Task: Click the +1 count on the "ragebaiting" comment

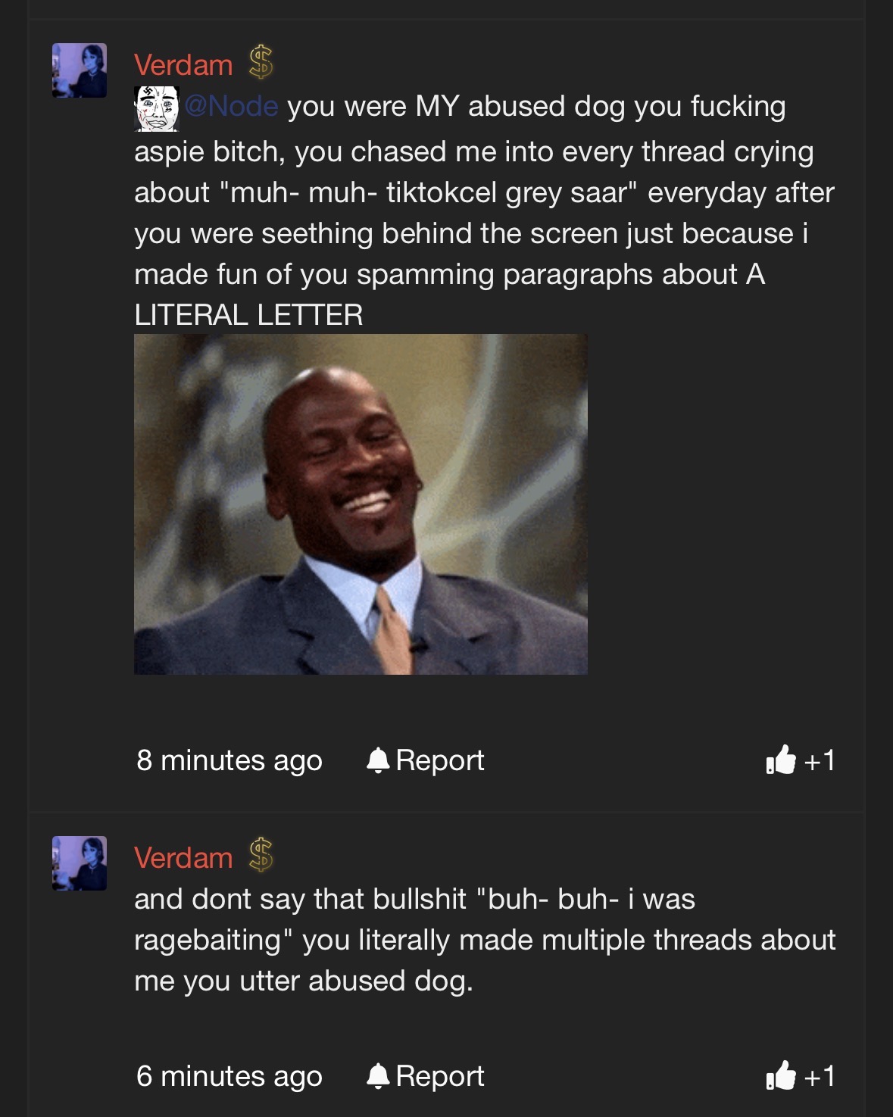Action: (820, 1076)
